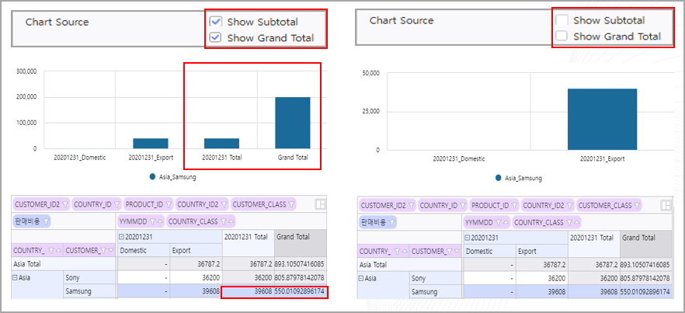Select Domestic column header in left pivot grid
This screenshot has height=313, width=685.
tap(143, 251)
